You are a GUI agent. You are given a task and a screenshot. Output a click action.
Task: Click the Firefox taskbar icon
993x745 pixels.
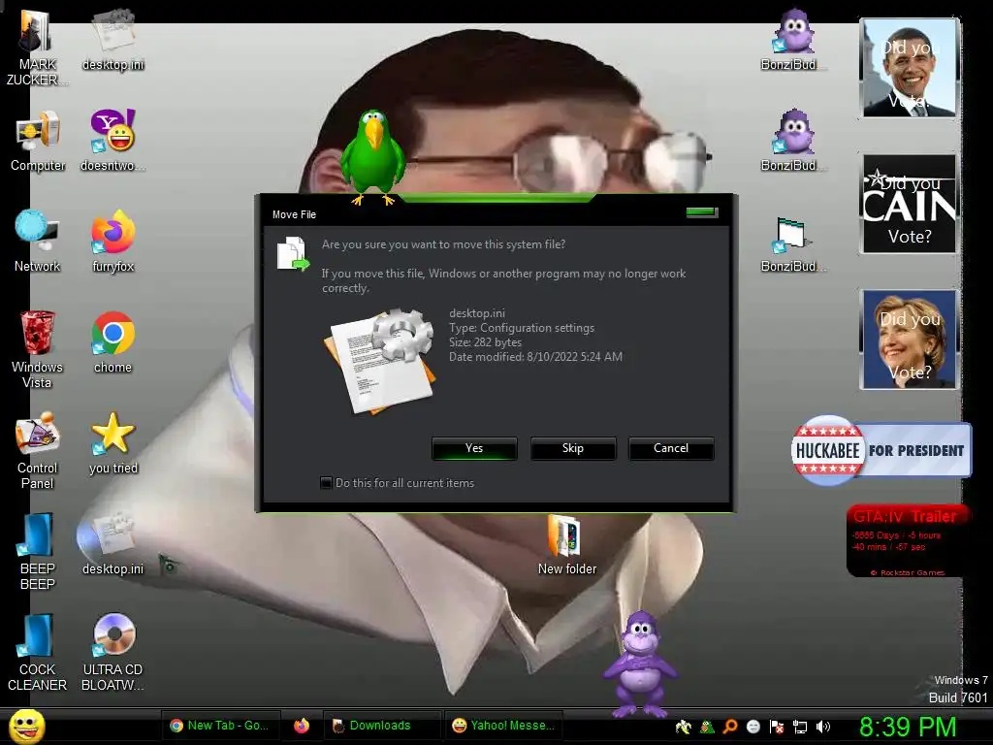pyautogui.click(x=302, y=726)
